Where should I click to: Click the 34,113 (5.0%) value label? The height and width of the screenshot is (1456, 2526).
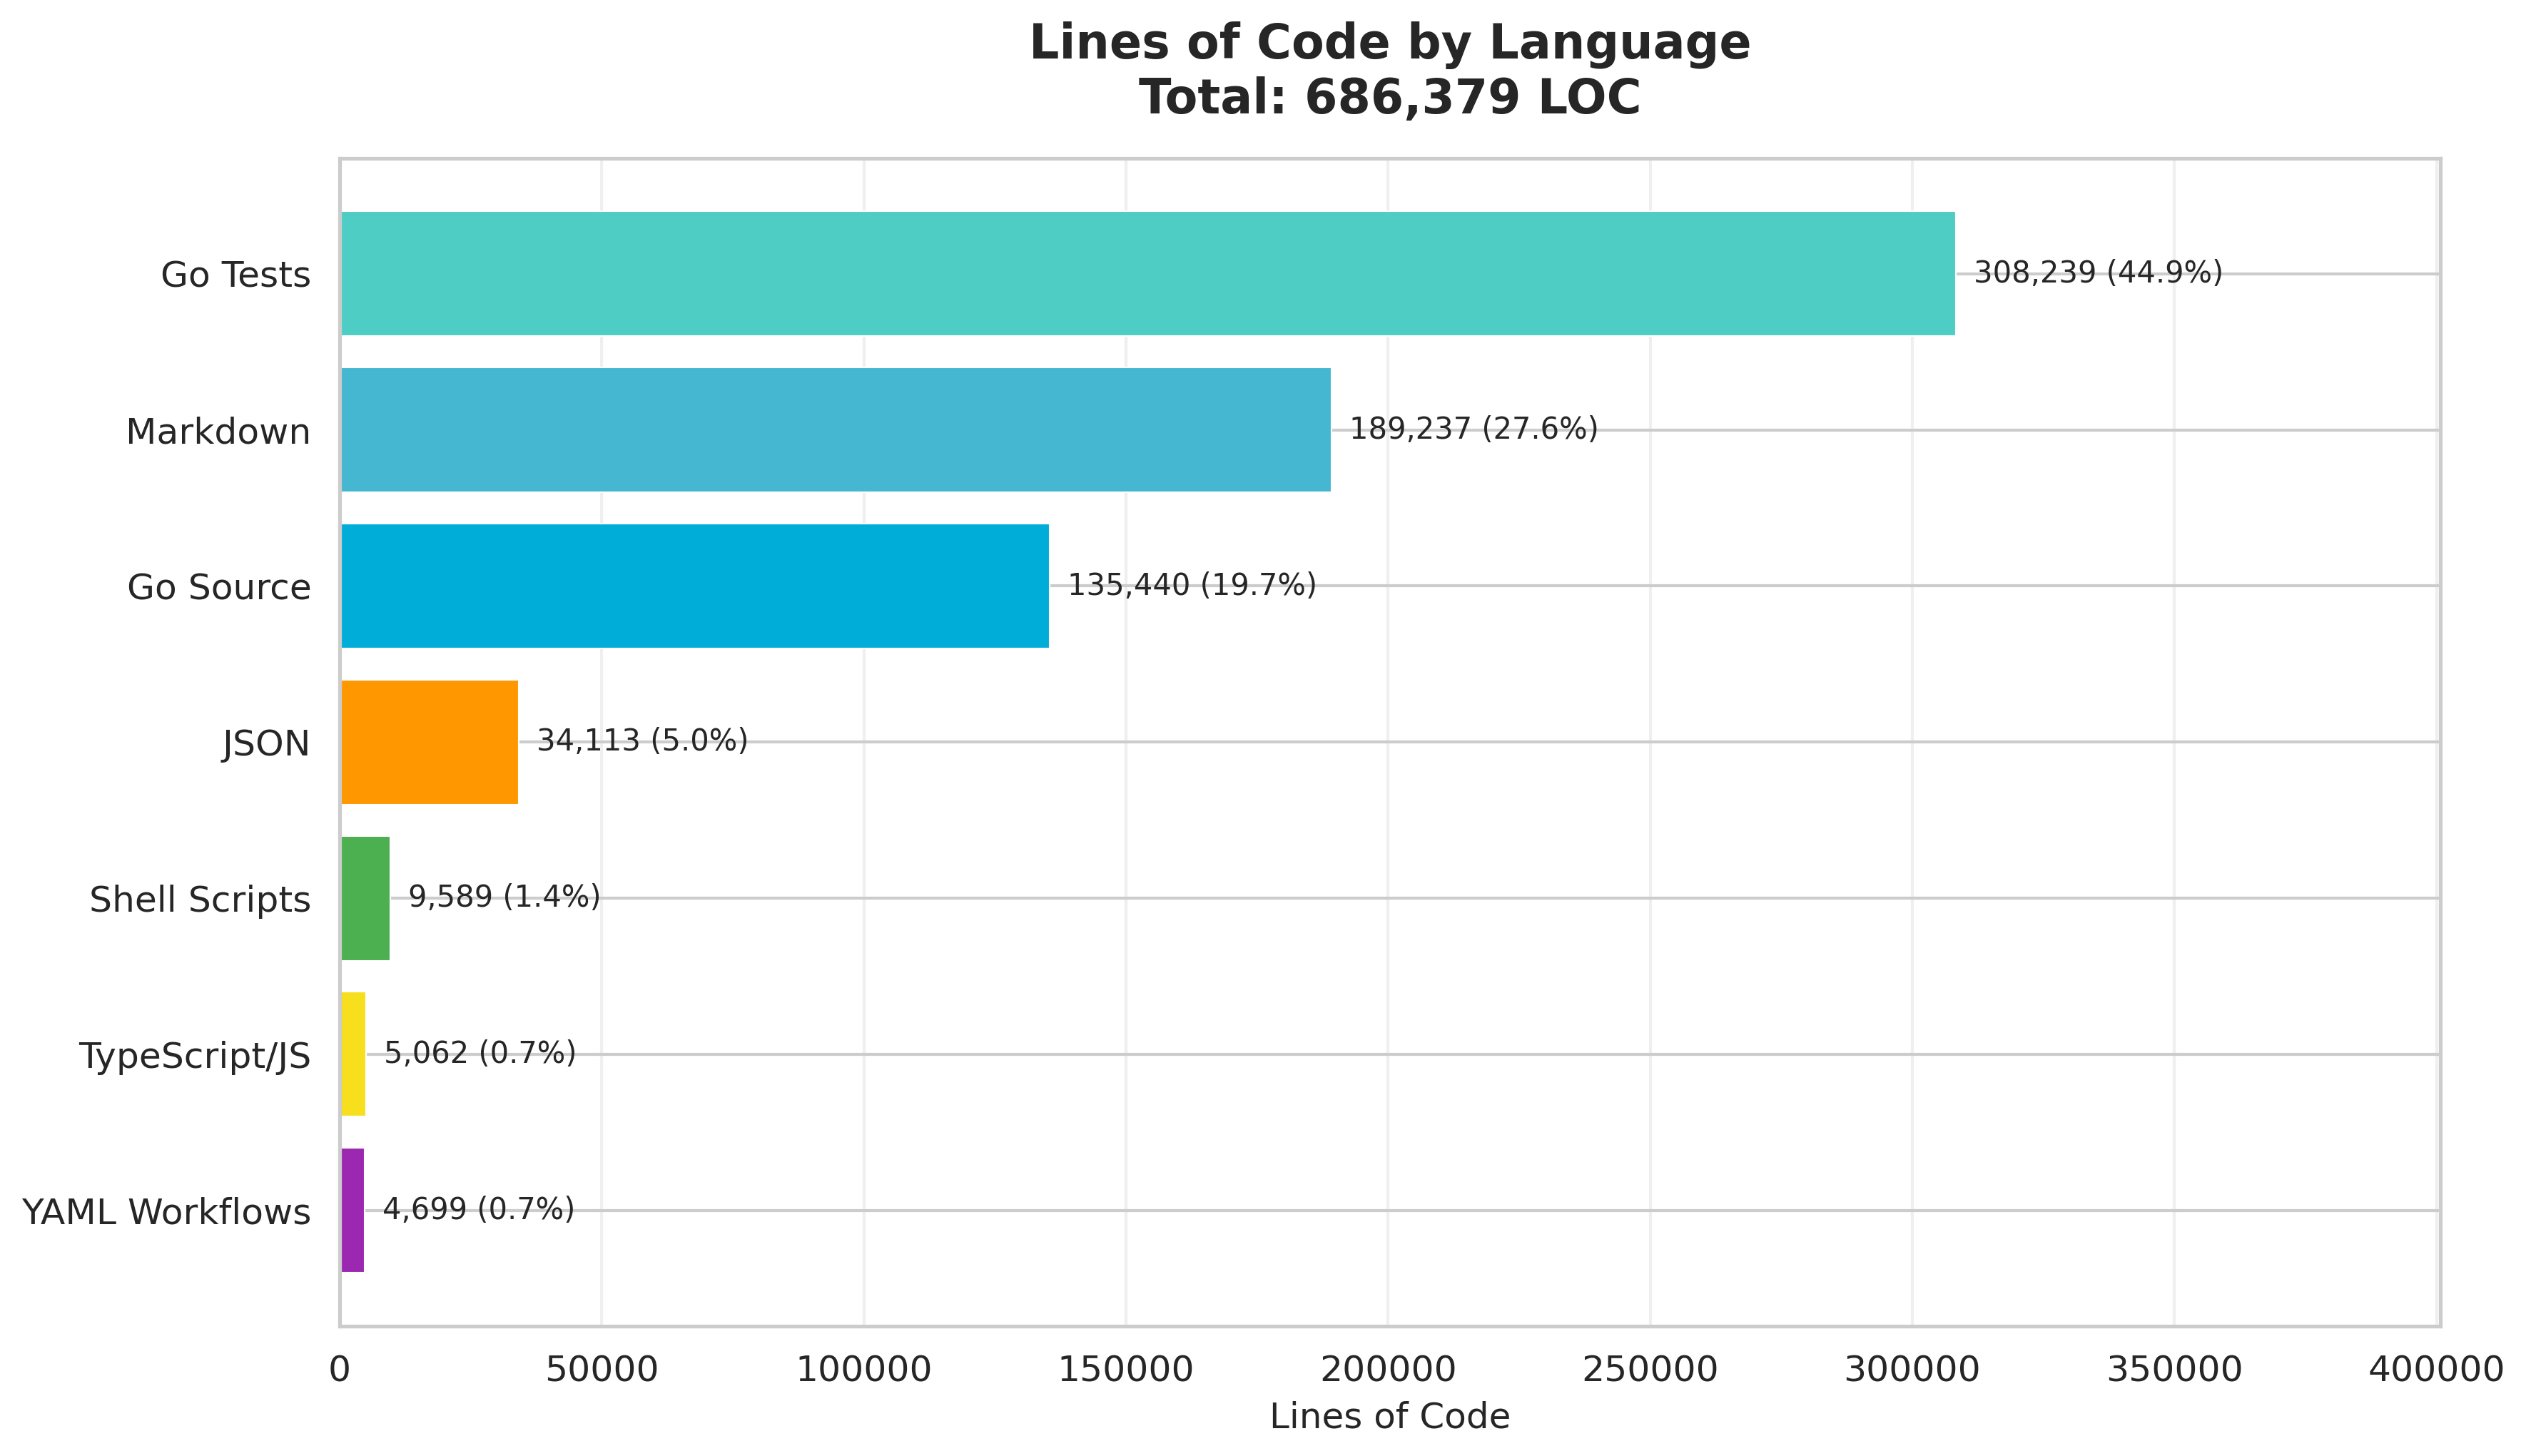[642, 741]
